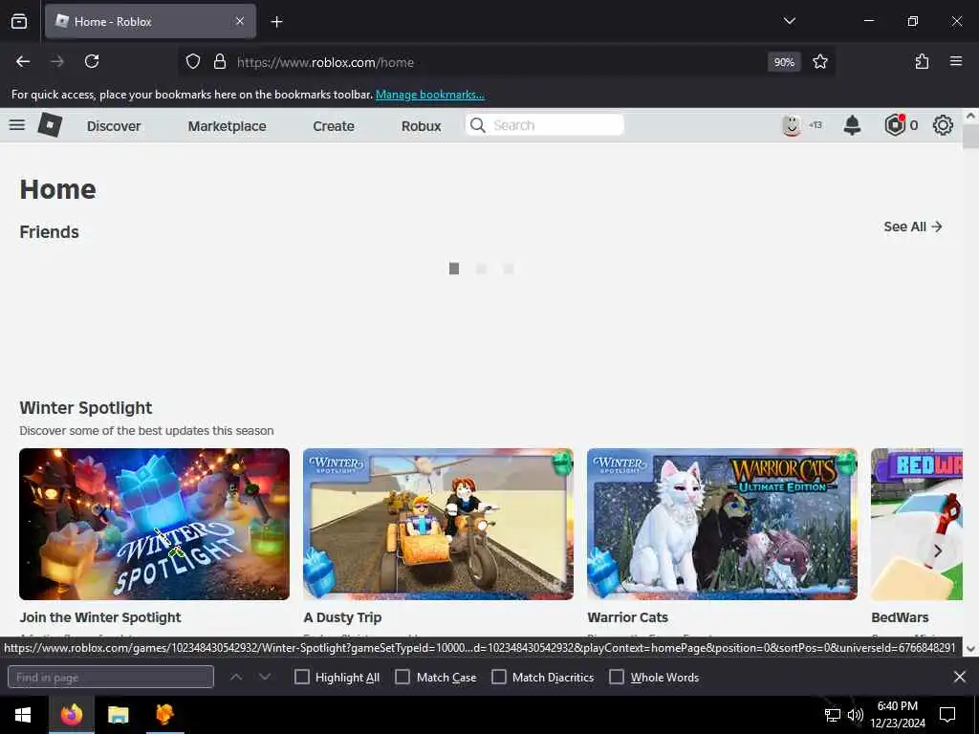Open the Robux page
This screenshot has height=734, width=979.
(422, 126)
